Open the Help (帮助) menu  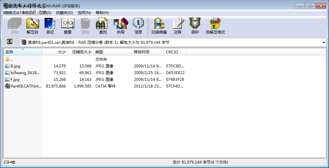point(102,13)
